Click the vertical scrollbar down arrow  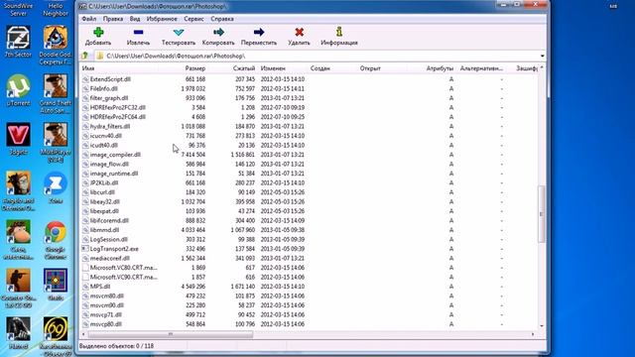pyautogui.click(x=542, y=326)
